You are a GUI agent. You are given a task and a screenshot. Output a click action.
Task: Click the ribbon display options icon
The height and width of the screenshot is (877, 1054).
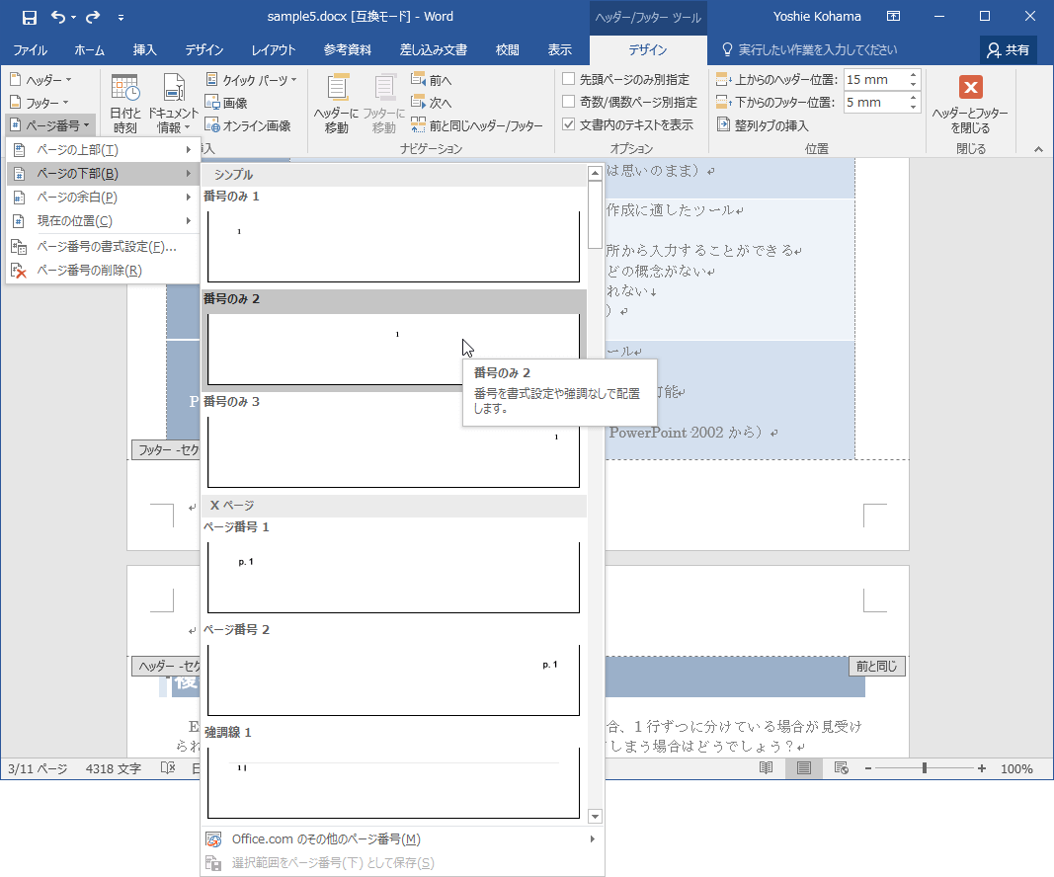(x=893, y=17)
